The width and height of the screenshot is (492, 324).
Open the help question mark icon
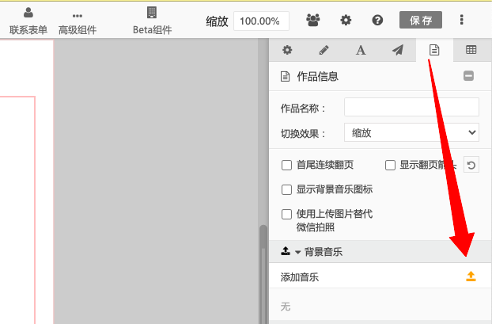377,20
